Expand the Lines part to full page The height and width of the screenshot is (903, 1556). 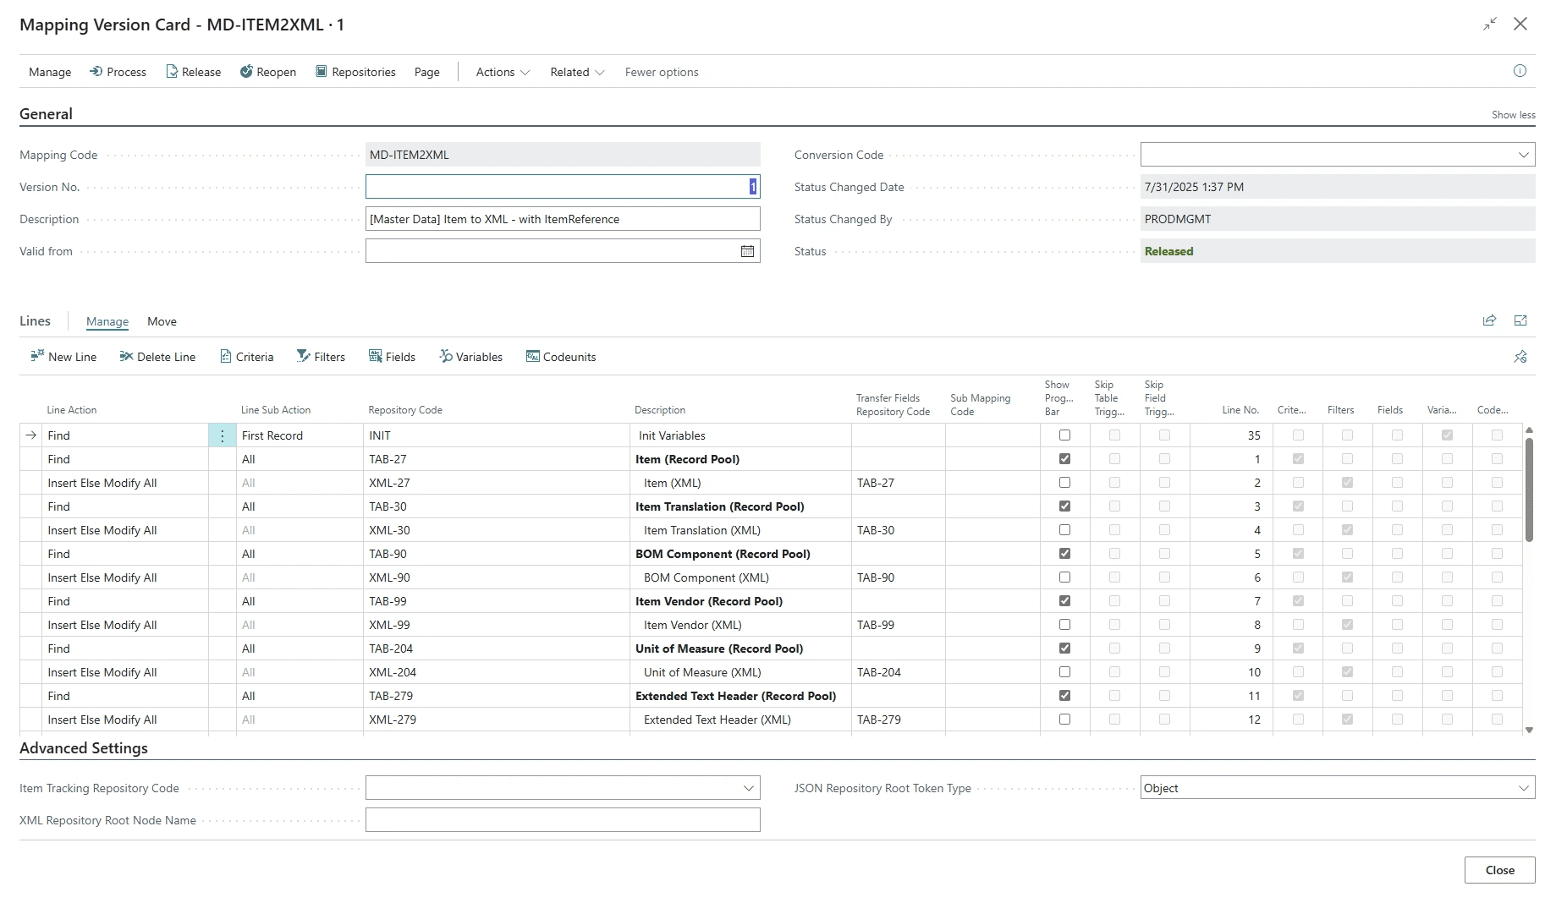click(1520, 320)
